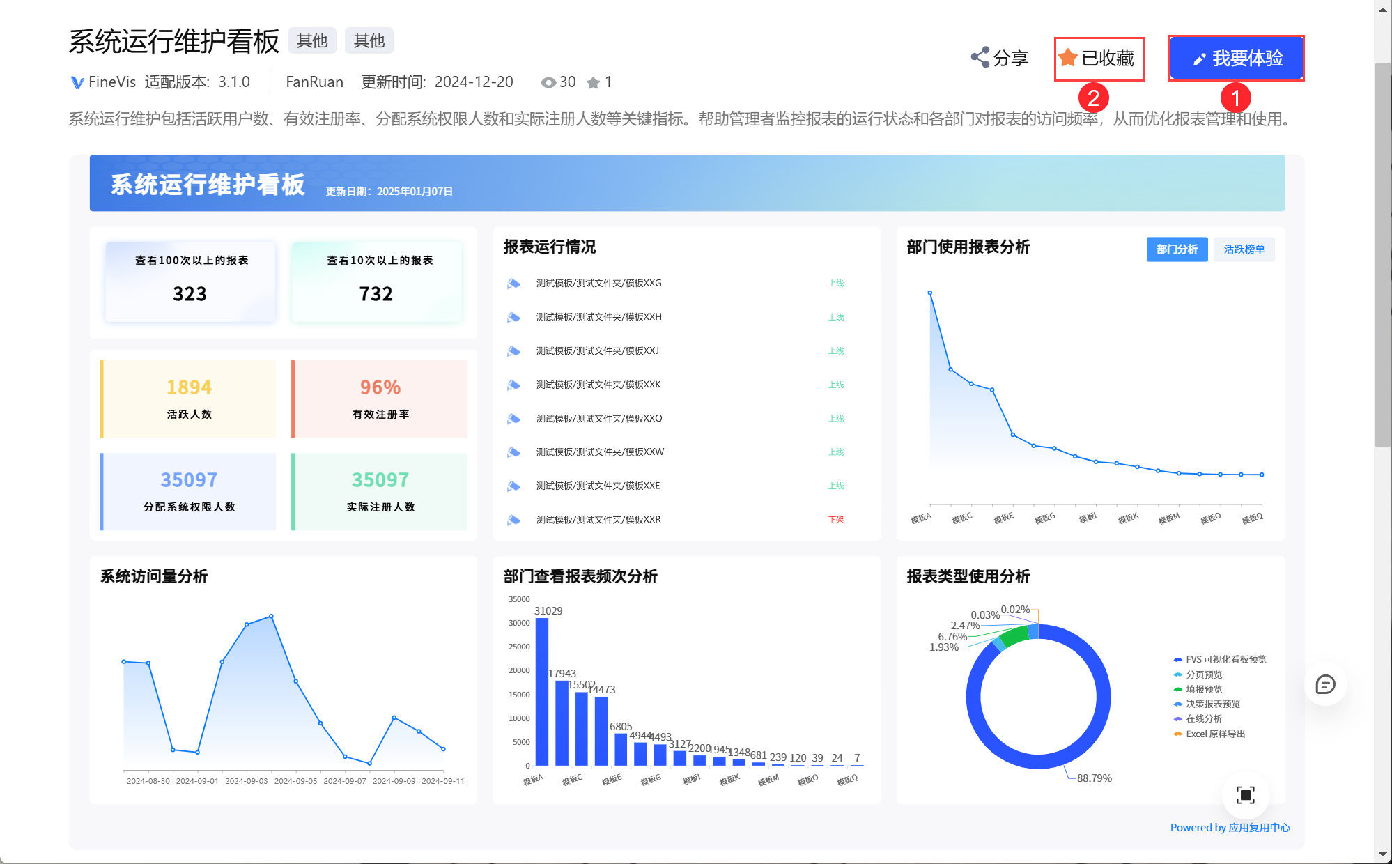Click the 我要体验 button
The image size is (1392, 864).
coord(1236,59)
